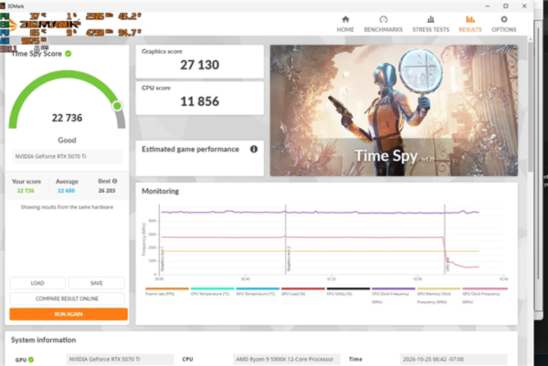Screen dimensions: 548x366
Task: Open the Results bar chart icon
Action: [470, 19]
